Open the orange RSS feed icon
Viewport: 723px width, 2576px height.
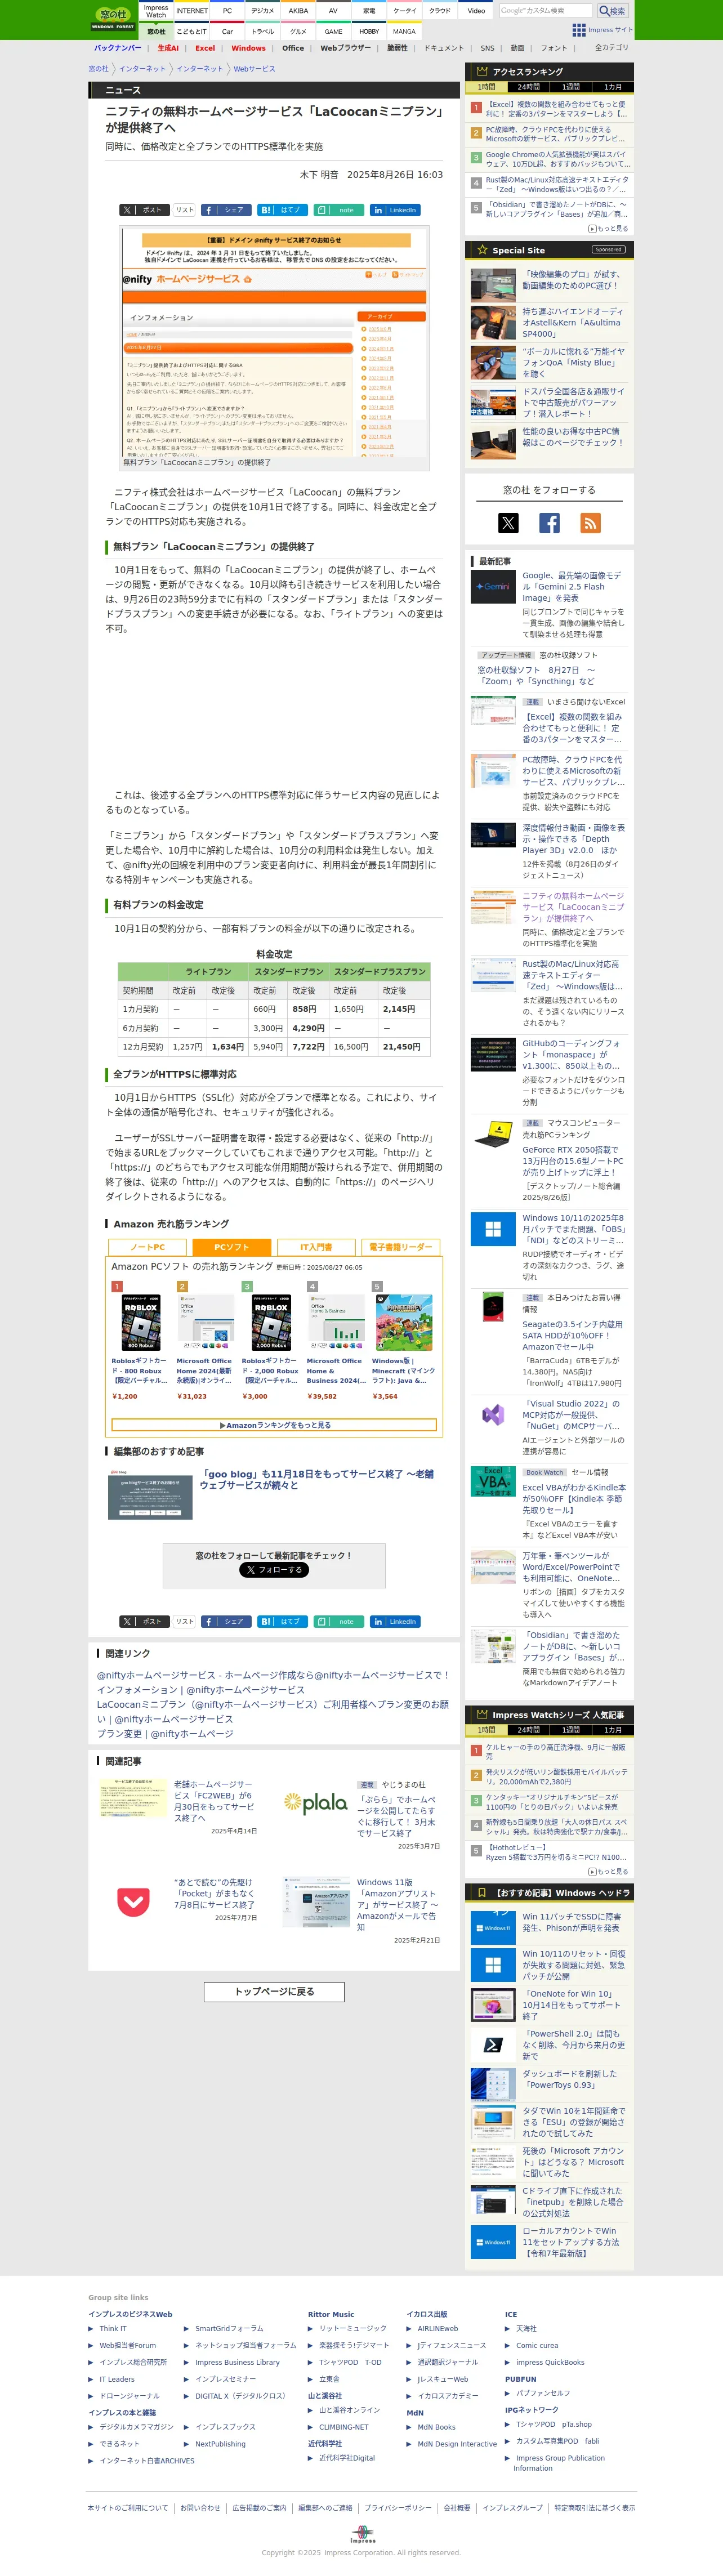pyautogui.click(x=590, y=523)
